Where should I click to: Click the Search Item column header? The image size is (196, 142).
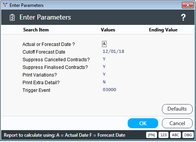[36, 30]
